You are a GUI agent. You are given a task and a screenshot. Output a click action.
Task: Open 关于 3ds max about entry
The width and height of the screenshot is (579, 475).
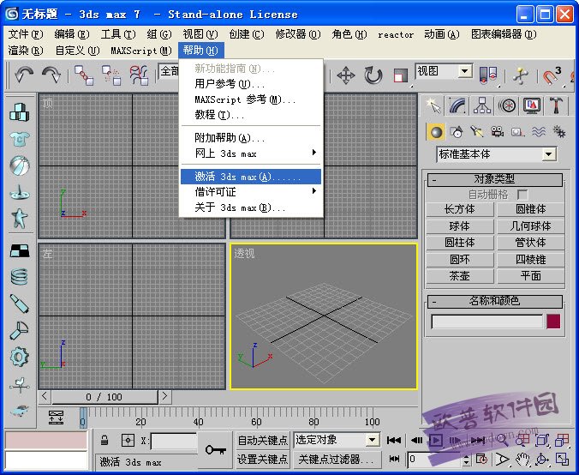point(251,207)
